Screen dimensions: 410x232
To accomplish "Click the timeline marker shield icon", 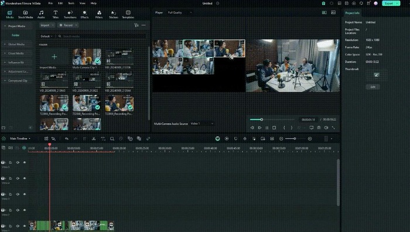I will [235, 139].
